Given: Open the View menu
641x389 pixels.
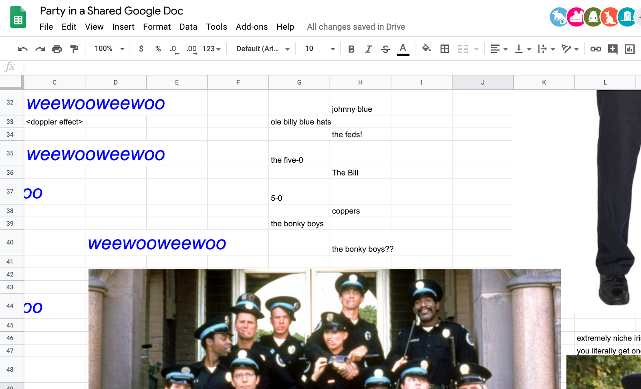Looking at the screenshot, I should (94, 27).
